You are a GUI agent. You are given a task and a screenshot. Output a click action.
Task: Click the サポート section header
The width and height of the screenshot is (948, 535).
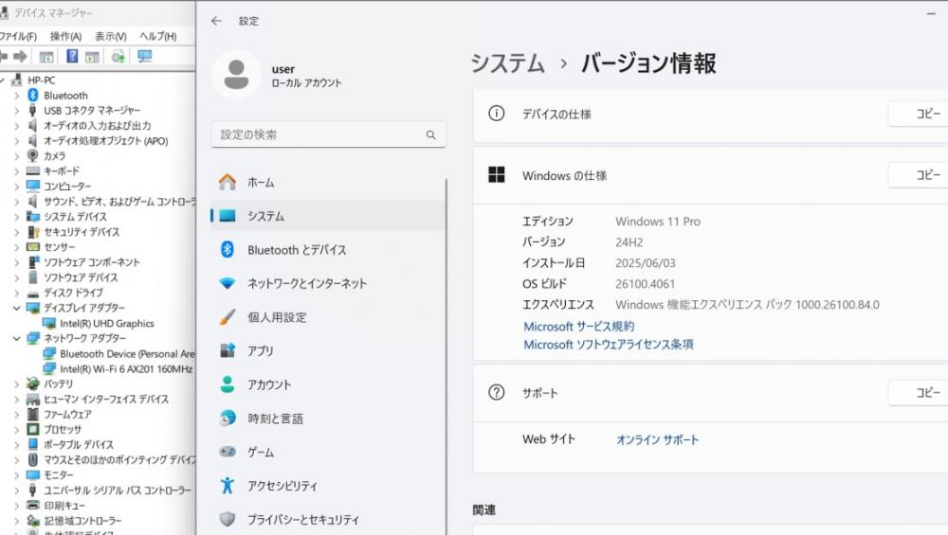click(710, 393)
